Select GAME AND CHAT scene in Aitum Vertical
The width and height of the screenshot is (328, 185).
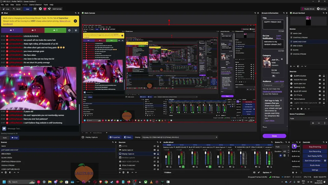(x=309, y=42)
